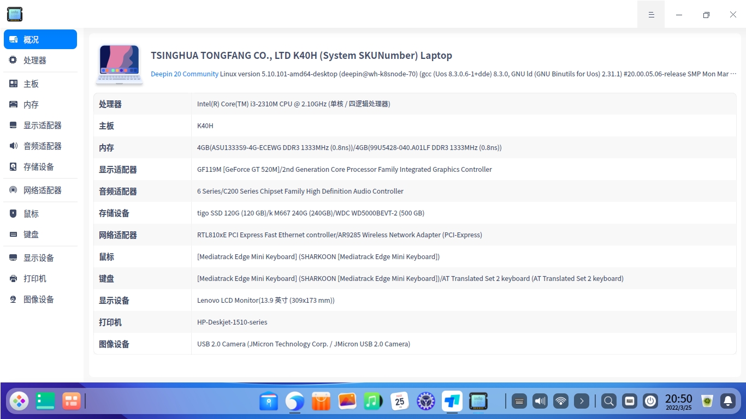Open the search magnifier in the dock
746x419 pixels.
click(609, 401)
